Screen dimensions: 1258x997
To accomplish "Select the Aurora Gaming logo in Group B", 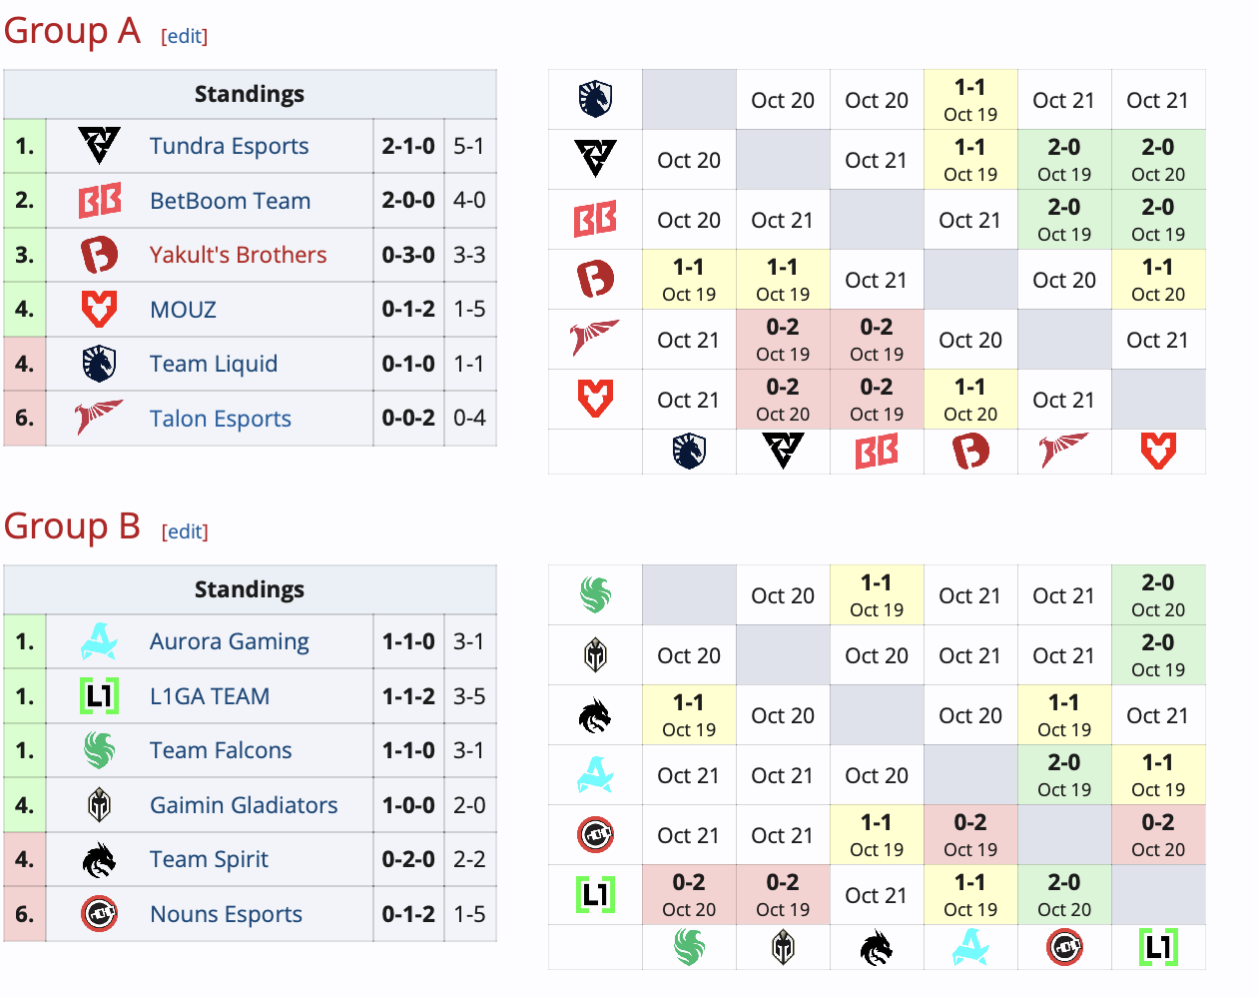I will click(99, 641).
